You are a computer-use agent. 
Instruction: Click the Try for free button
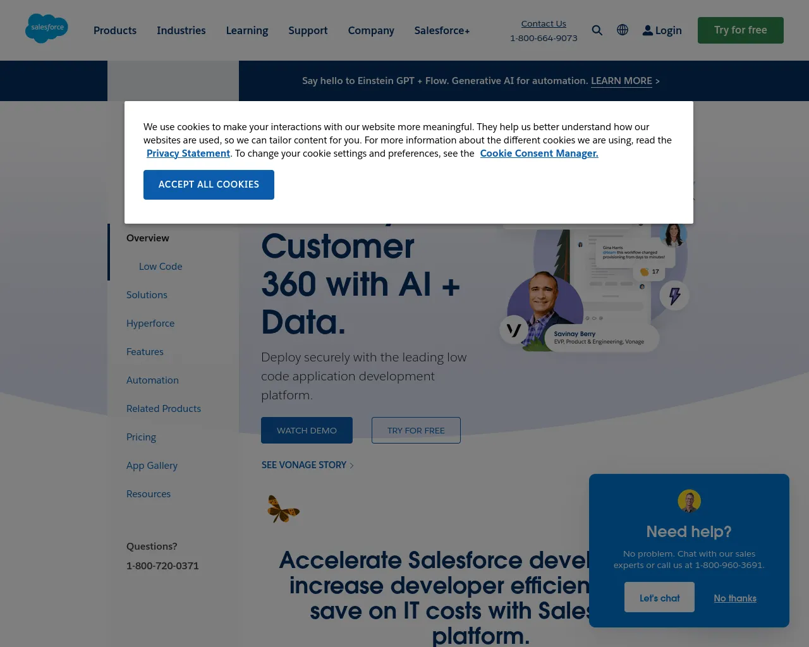tap(741, 30)
